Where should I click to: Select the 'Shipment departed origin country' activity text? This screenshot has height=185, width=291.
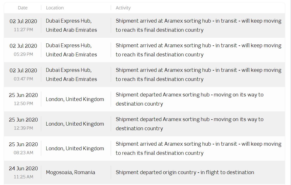point(185,172)
